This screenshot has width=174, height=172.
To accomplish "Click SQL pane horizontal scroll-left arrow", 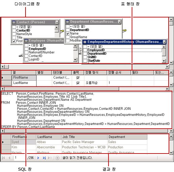I will [x=2, y=131].
